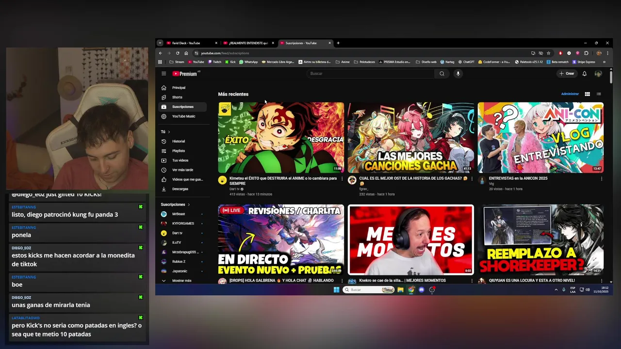
Task: Click the YouTube Buscar search field
Action: [x=371, y=74]
